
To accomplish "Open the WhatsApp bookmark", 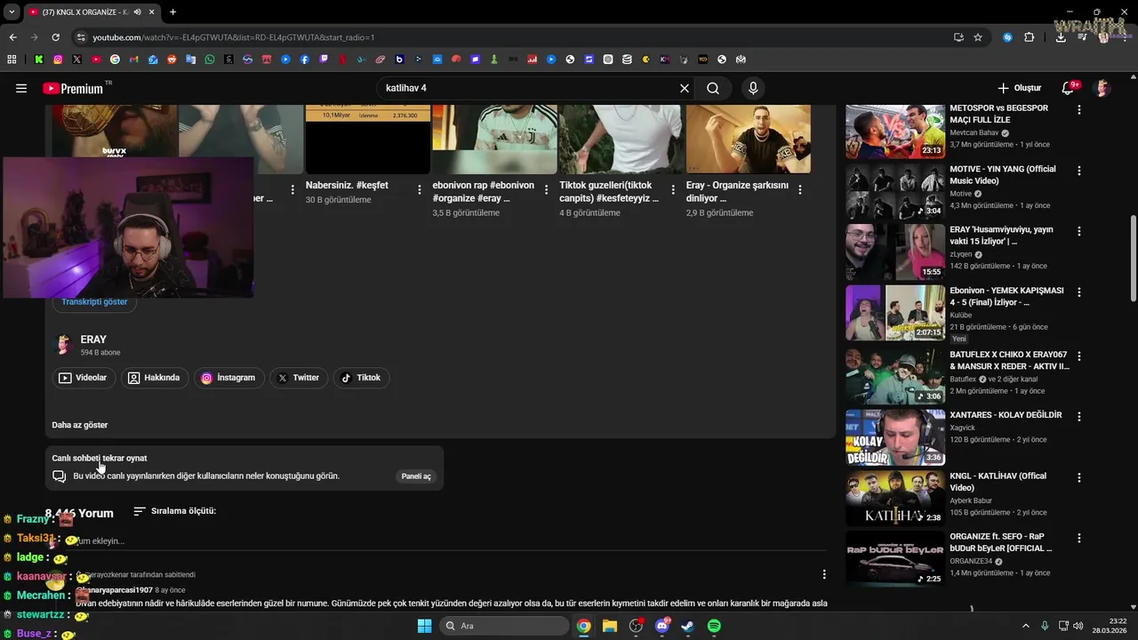I will point(210,60).
